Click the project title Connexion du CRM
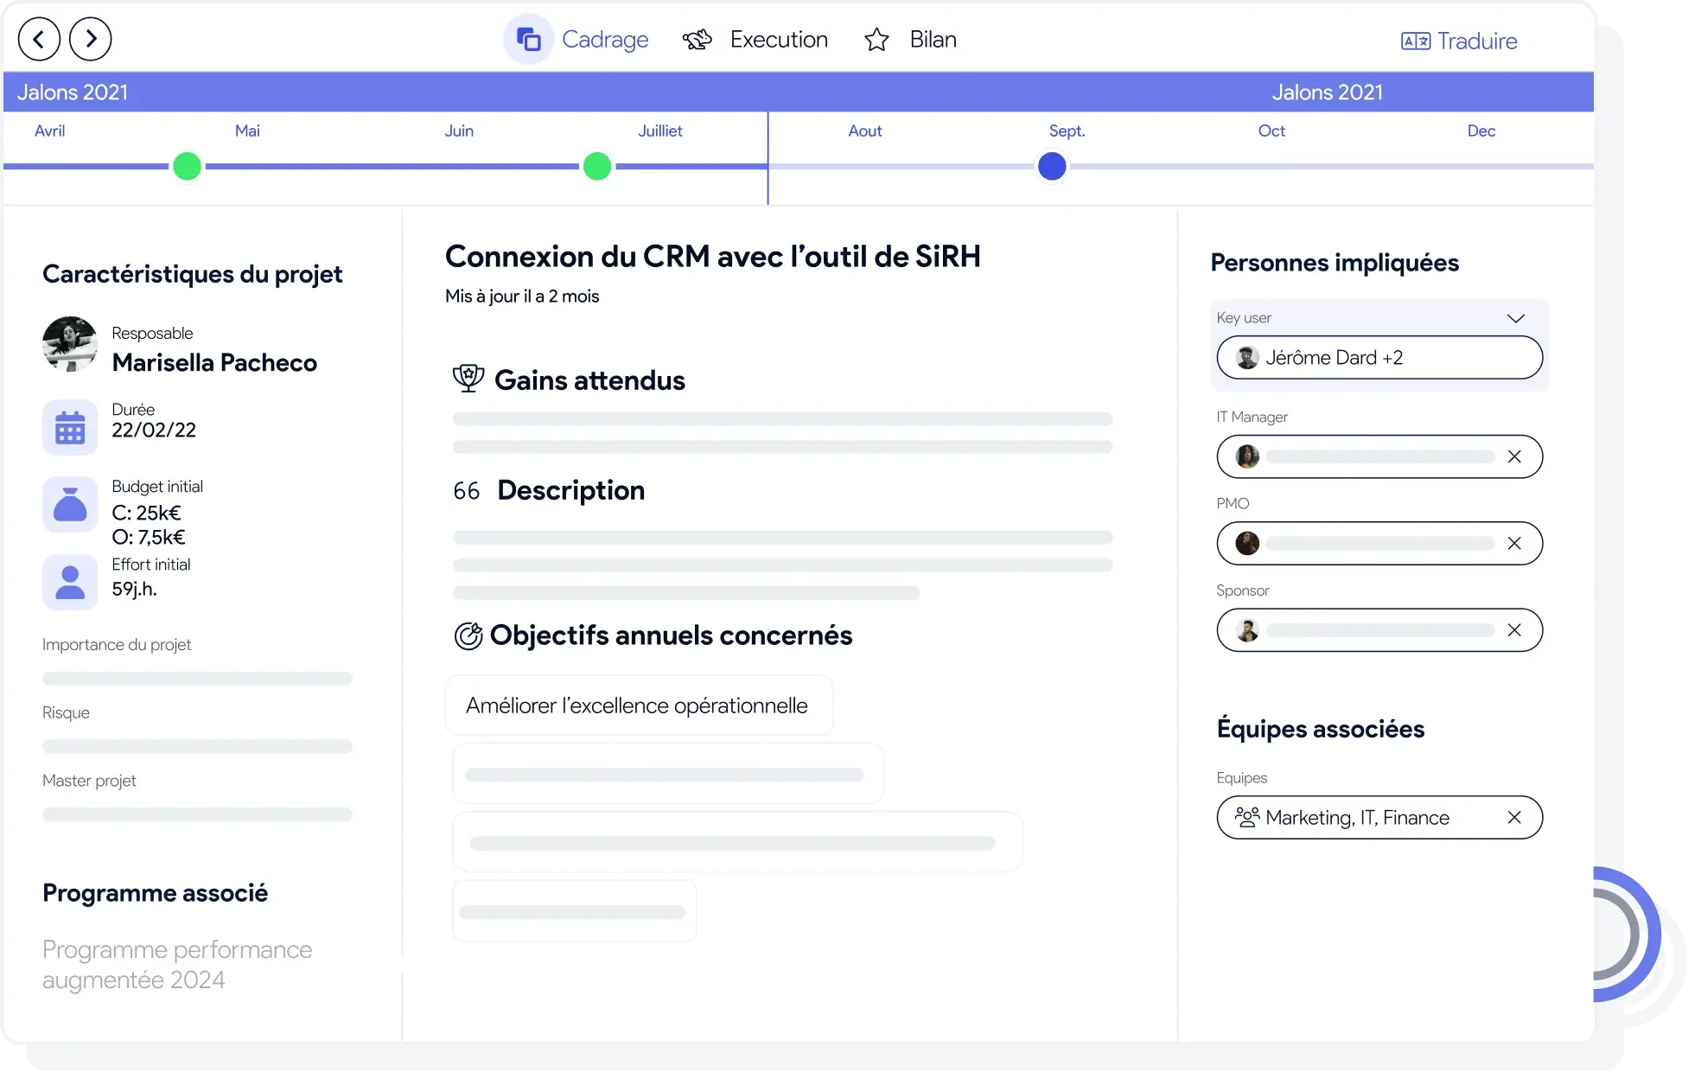 click(713, 256)
